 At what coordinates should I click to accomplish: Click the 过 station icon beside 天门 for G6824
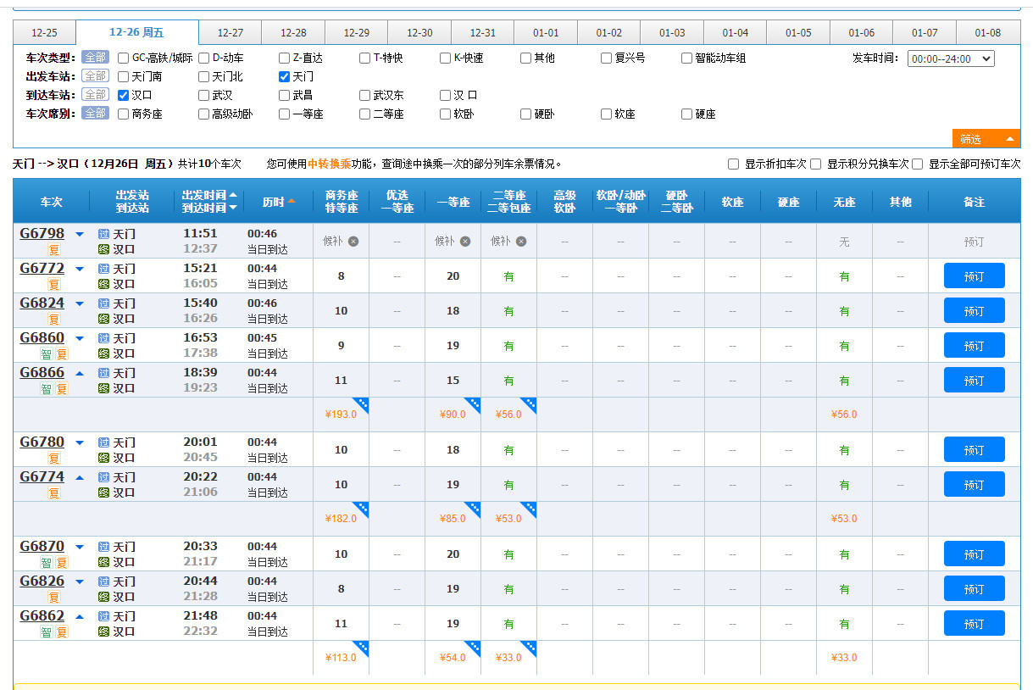pos(103,303)
